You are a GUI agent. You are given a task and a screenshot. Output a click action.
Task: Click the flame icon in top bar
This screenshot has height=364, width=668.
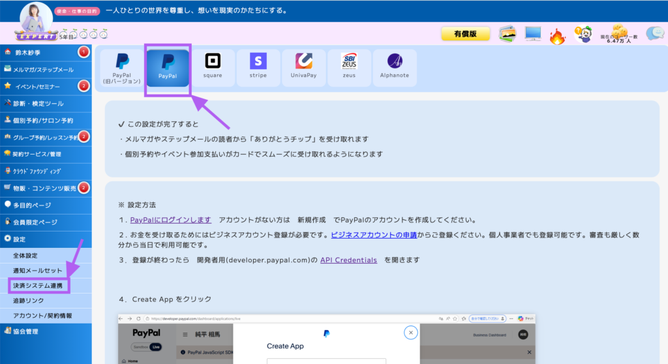click(556, 35)
